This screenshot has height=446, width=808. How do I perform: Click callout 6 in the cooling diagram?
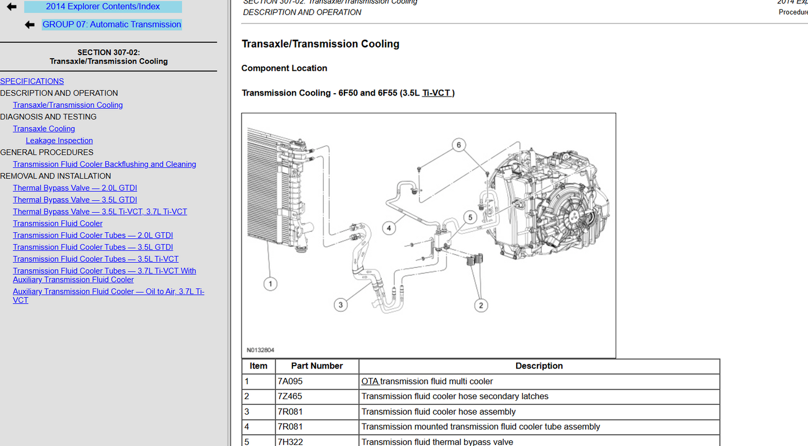point(459,146)
